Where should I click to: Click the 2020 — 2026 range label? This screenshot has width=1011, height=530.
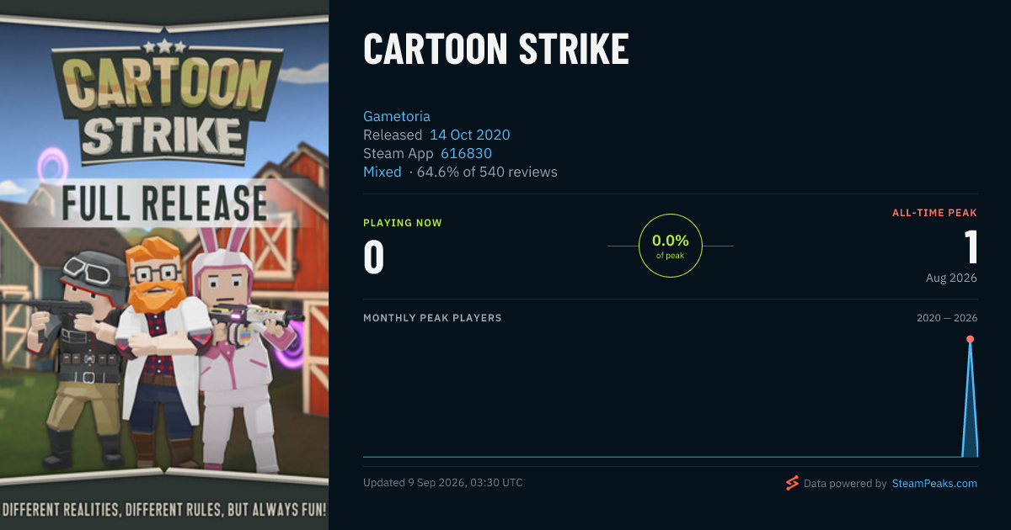pos(947,318)
